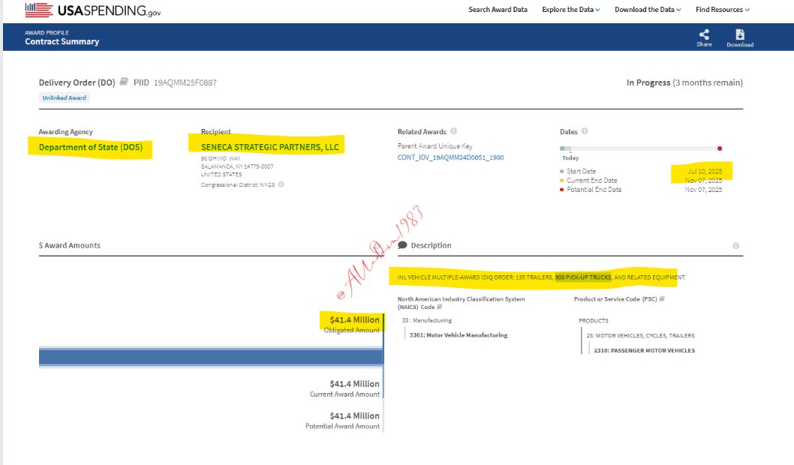Screen dimensions: 794x465
Task: Click info icon beside Dates
Action: (585, 131)
